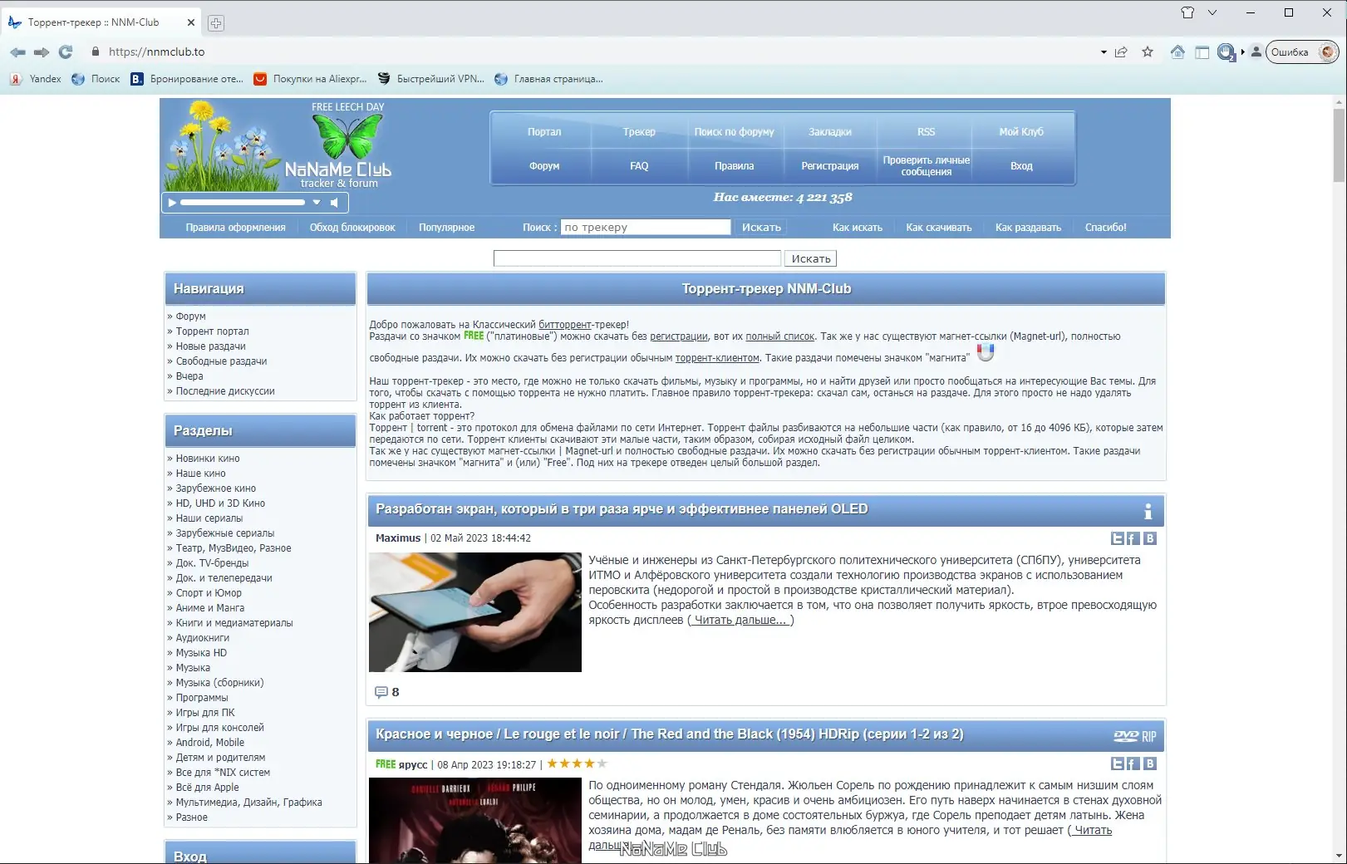
Task: Open the Обход блокировок link
Action: [352, 228]
